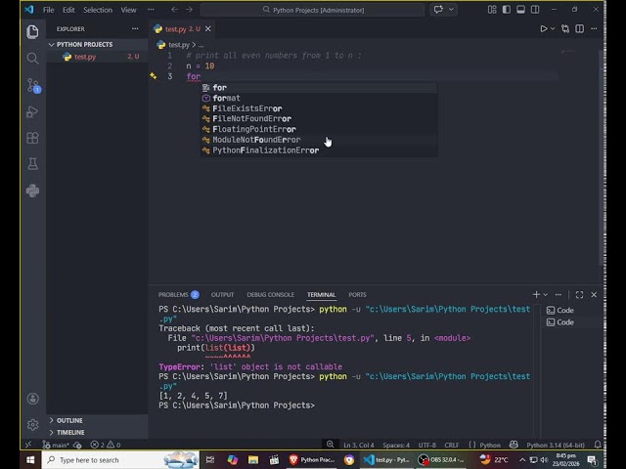Image resolution: width=626 pixels, height=469 pixels.
Task: Select the 'for' keyword suggestion
Action: 319,87
